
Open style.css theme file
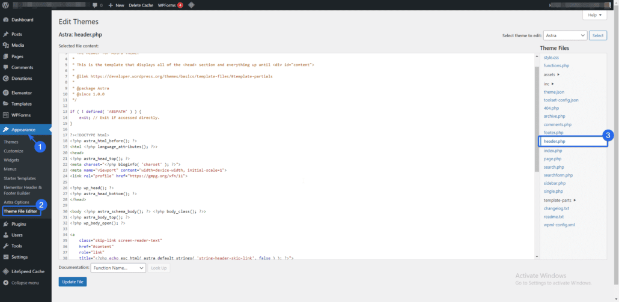(x=551, y=58)
